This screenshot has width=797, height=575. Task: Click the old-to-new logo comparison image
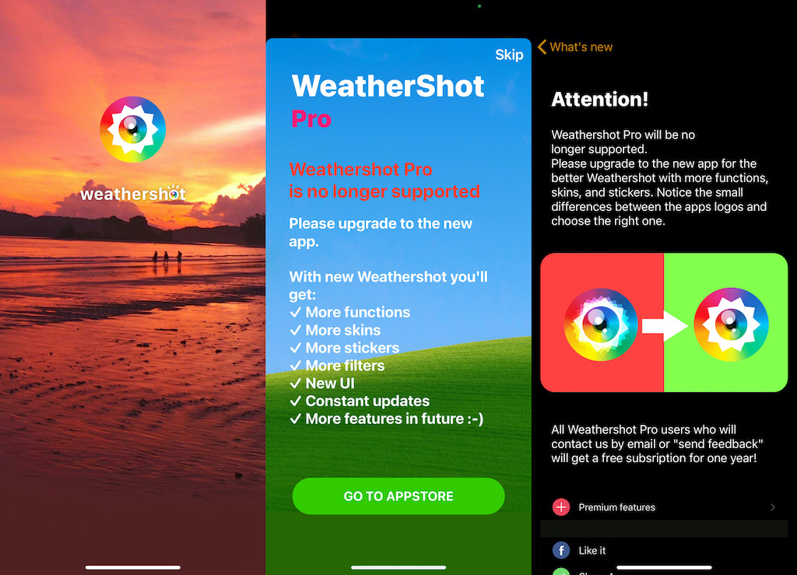pyautogui.click(x=665, y=323)
